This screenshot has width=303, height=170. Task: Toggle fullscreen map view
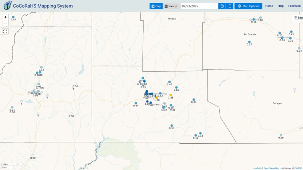coord(5,31)
